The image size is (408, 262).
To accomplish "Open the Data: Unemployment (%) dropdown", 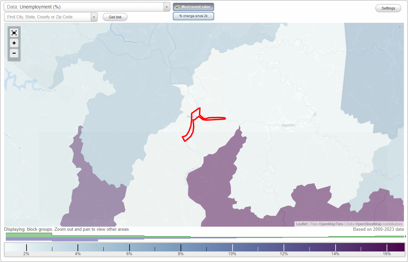I will (166, 6).
